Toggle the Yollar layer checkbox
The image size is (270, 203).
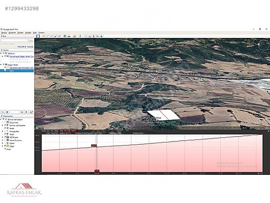coord(5,134)
